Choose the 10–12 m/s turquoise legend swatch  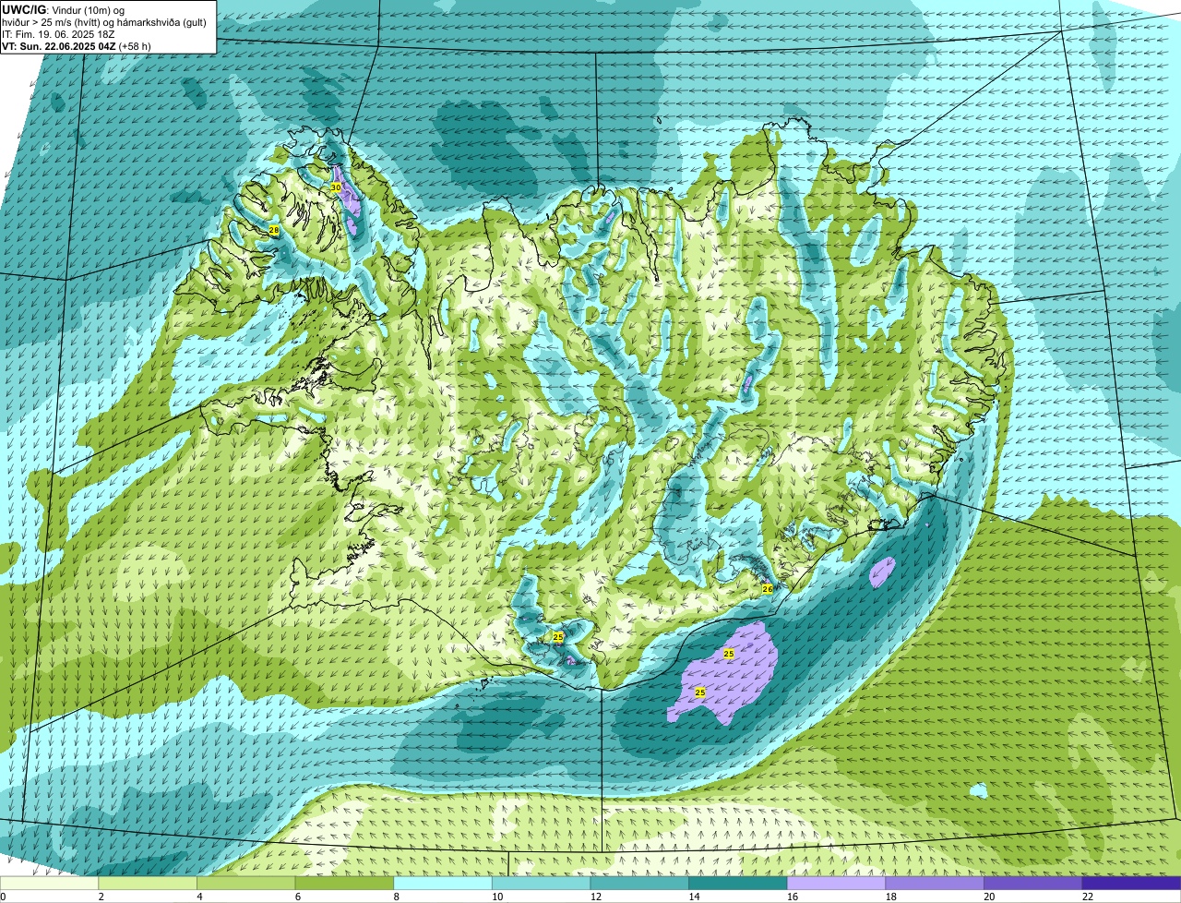pos(541,883)
